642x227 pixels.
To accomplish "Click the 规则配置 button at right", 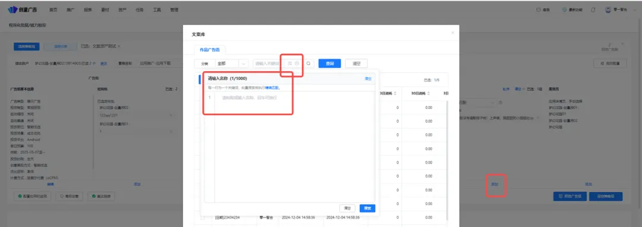I will click(610, 63).
